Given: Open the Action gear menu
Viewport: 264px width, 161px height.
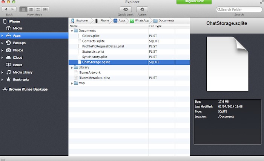Looking at the screenshot, I should point(142,9).
